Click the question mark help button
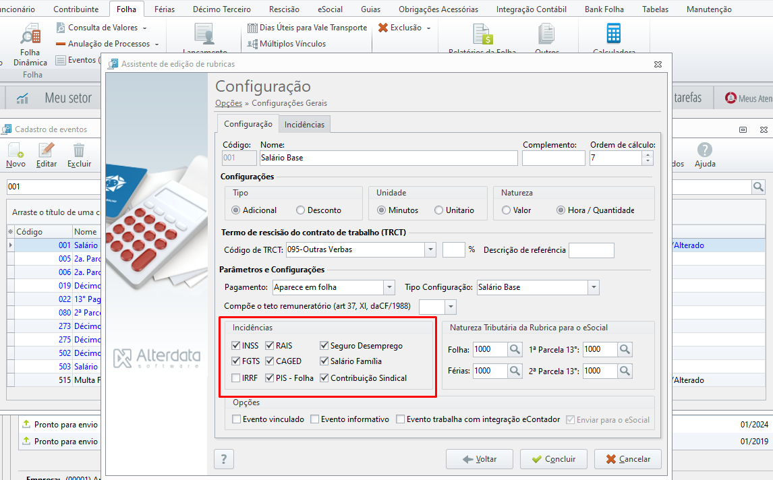This screenshot has width=773, height=480. pyautogui.click(x=224, y=459)
